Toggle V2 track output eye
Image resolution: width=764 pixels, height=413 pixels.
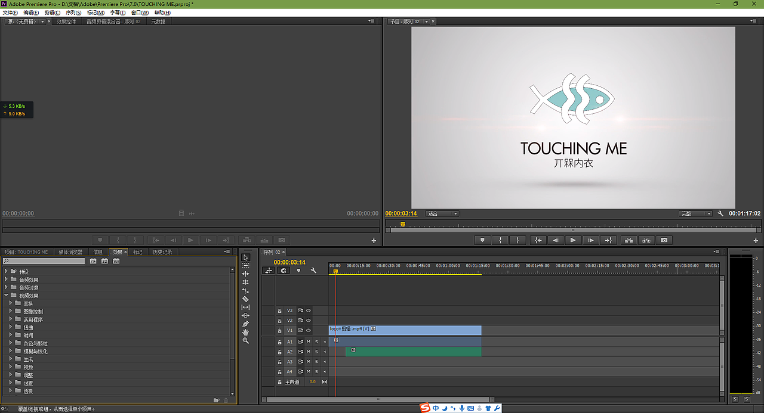click(x=309, y=320)
